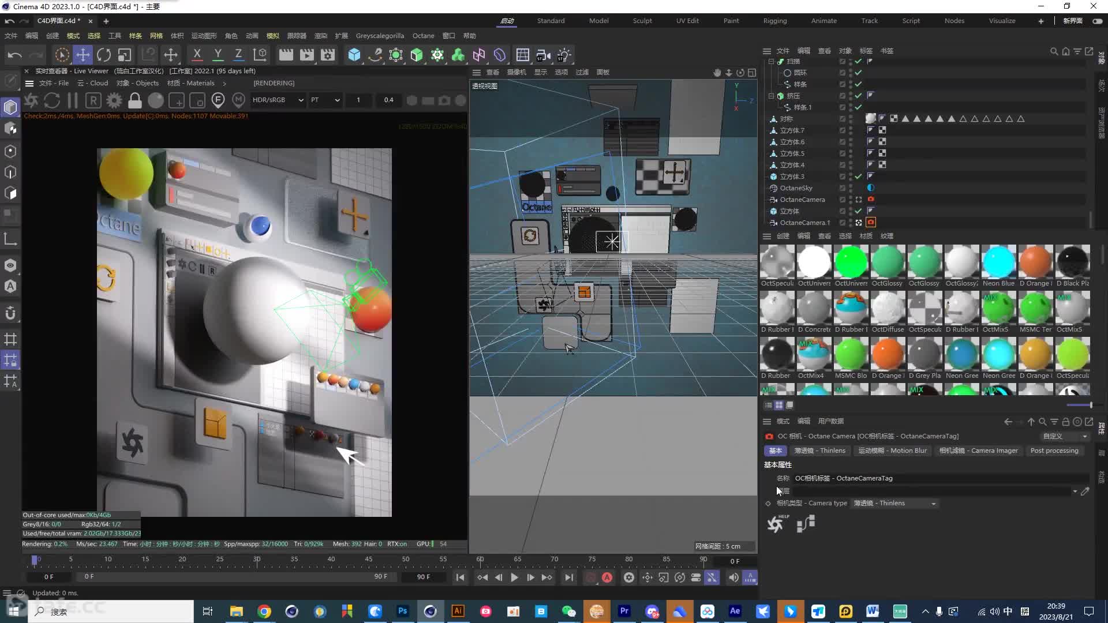Select the pure green OctUnivers material
Viewport: 1108px width, 623px height.
851,262
